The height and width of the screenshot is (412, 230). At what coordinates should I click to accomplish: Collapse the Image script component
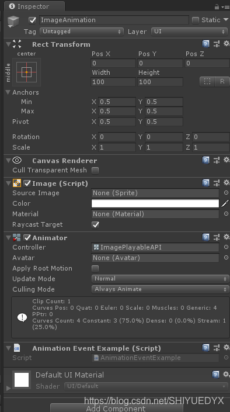(x=8, y=183)
